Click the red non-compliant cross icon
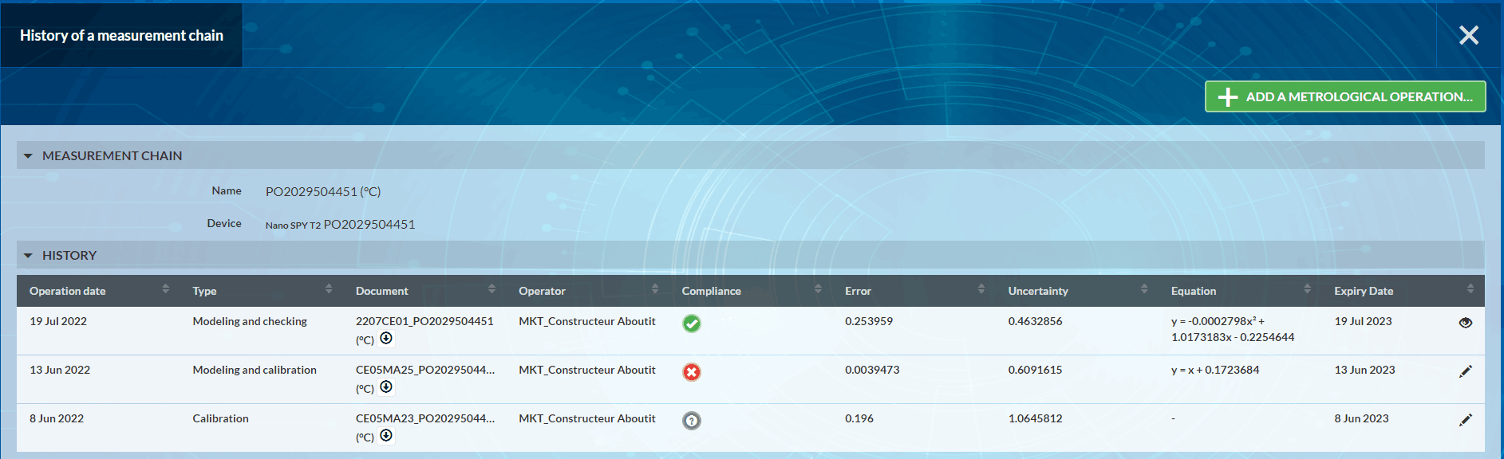This screenshot has width=1504, height=459. click(x=692, y=372)
